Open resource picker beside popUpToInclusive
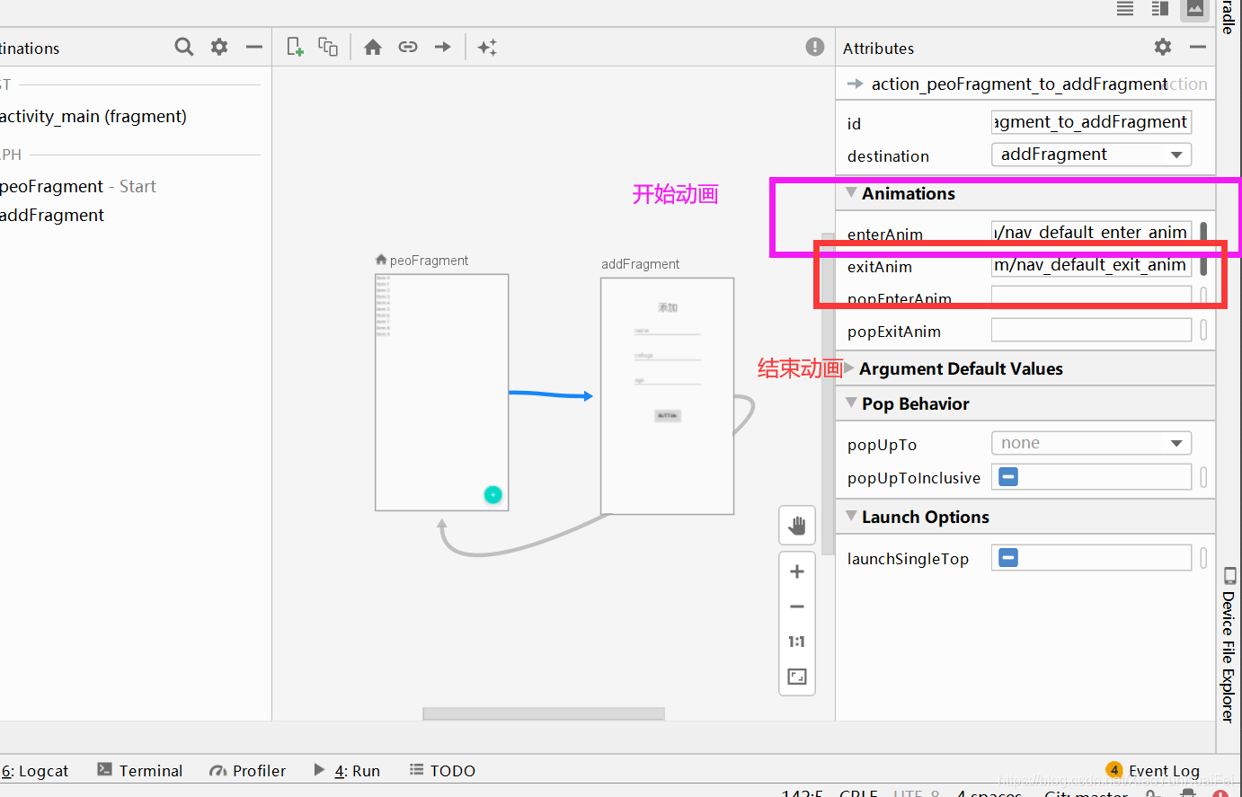Viewport: 1242px width, 797px height. pyautogui.click(x=1203, y=476)
